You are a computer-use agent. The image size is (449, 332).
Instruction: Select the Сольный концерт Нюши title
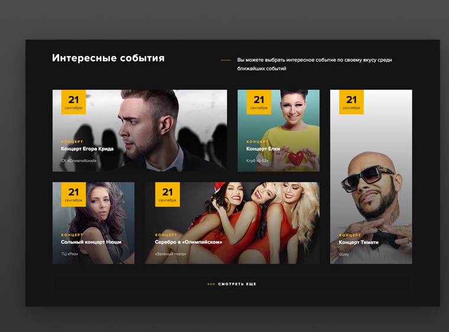[x=91, y=242]
